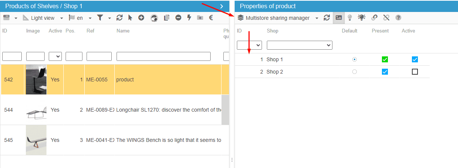This screenshot has height=168, width=458.
Task: Select product row with ID 544
Action: point(112,110)
